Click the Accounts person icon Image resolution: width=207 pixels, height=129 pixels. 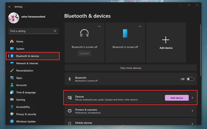point(12,85)
